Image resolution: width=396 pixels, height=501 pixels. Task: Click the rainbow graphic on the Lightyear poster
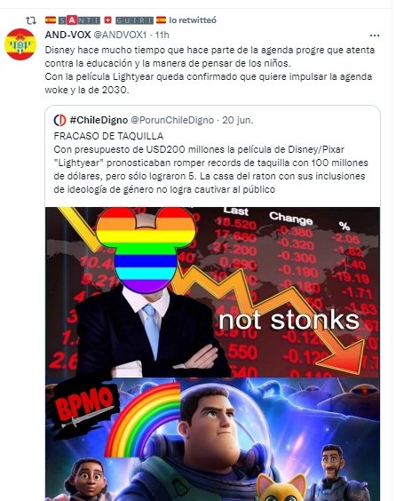click(x=144, y=420)
